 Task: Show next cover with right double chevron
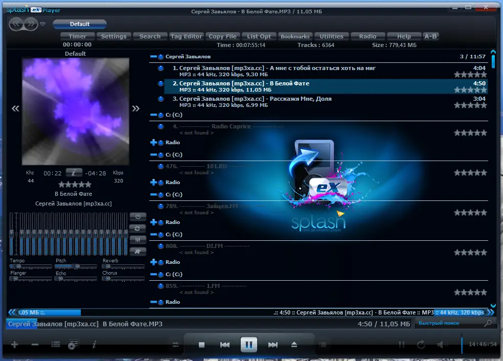135,108
